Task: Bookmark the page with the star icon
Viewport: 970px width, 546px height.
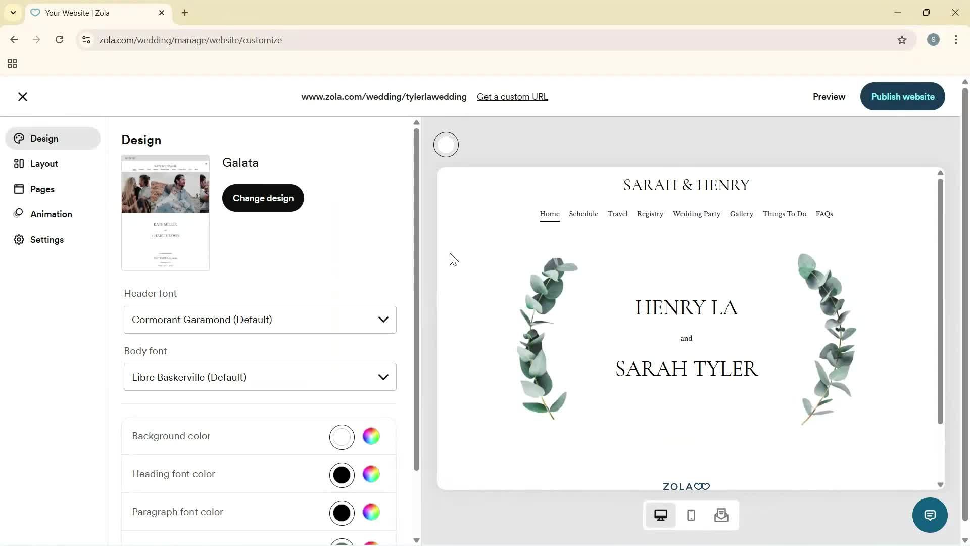Action: coord(902,40)
